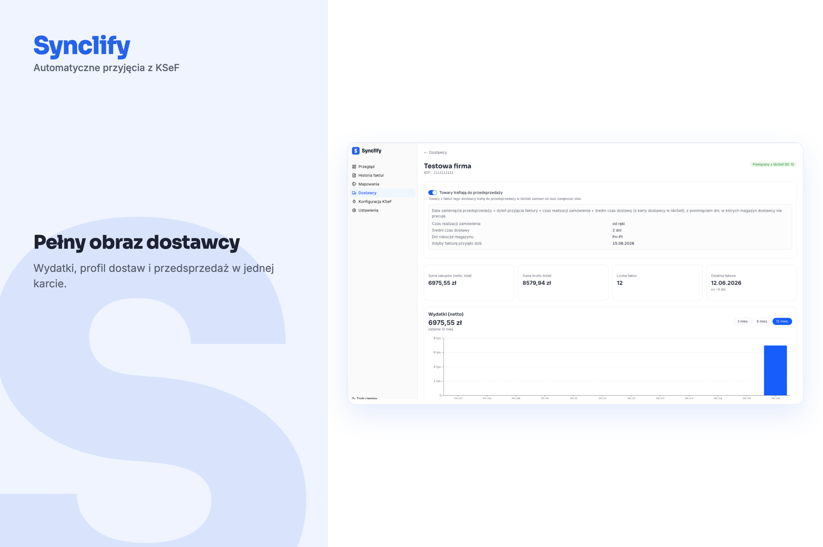Click the Ostatnia faktura card label
The image size is (823, 547).
point(723,276)
